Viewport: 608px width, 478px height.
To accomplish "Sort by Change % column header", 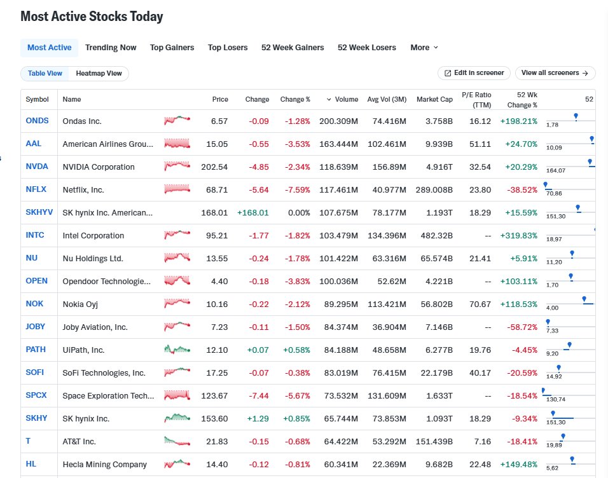I will coord(295,100).
